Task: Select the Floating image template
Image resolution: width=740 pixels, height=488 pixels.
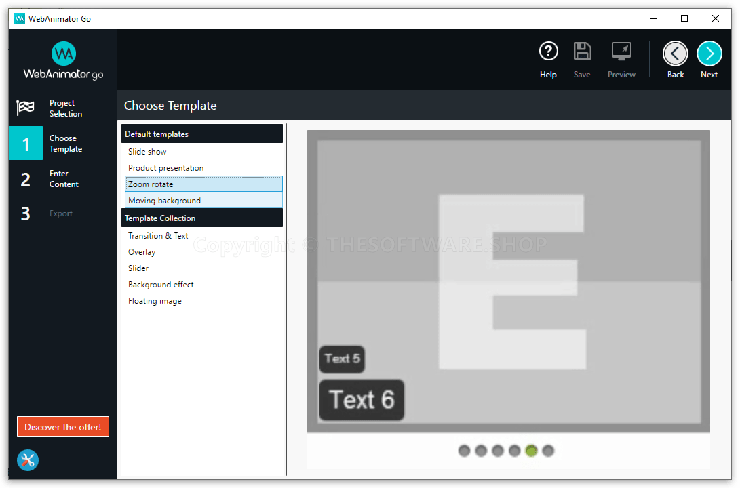Action: click(155, 301)
